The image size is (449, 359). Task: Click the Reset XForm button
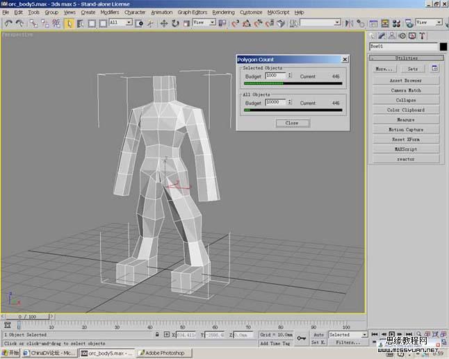click(406, 140)
